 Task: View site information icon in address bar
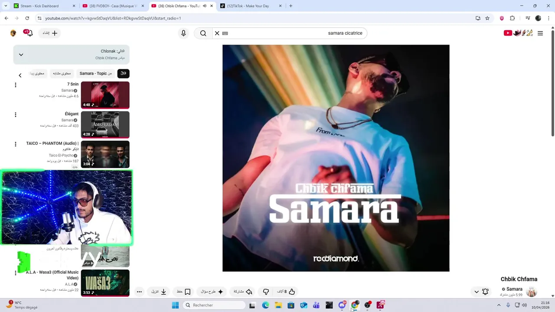(x=39, y=18)
